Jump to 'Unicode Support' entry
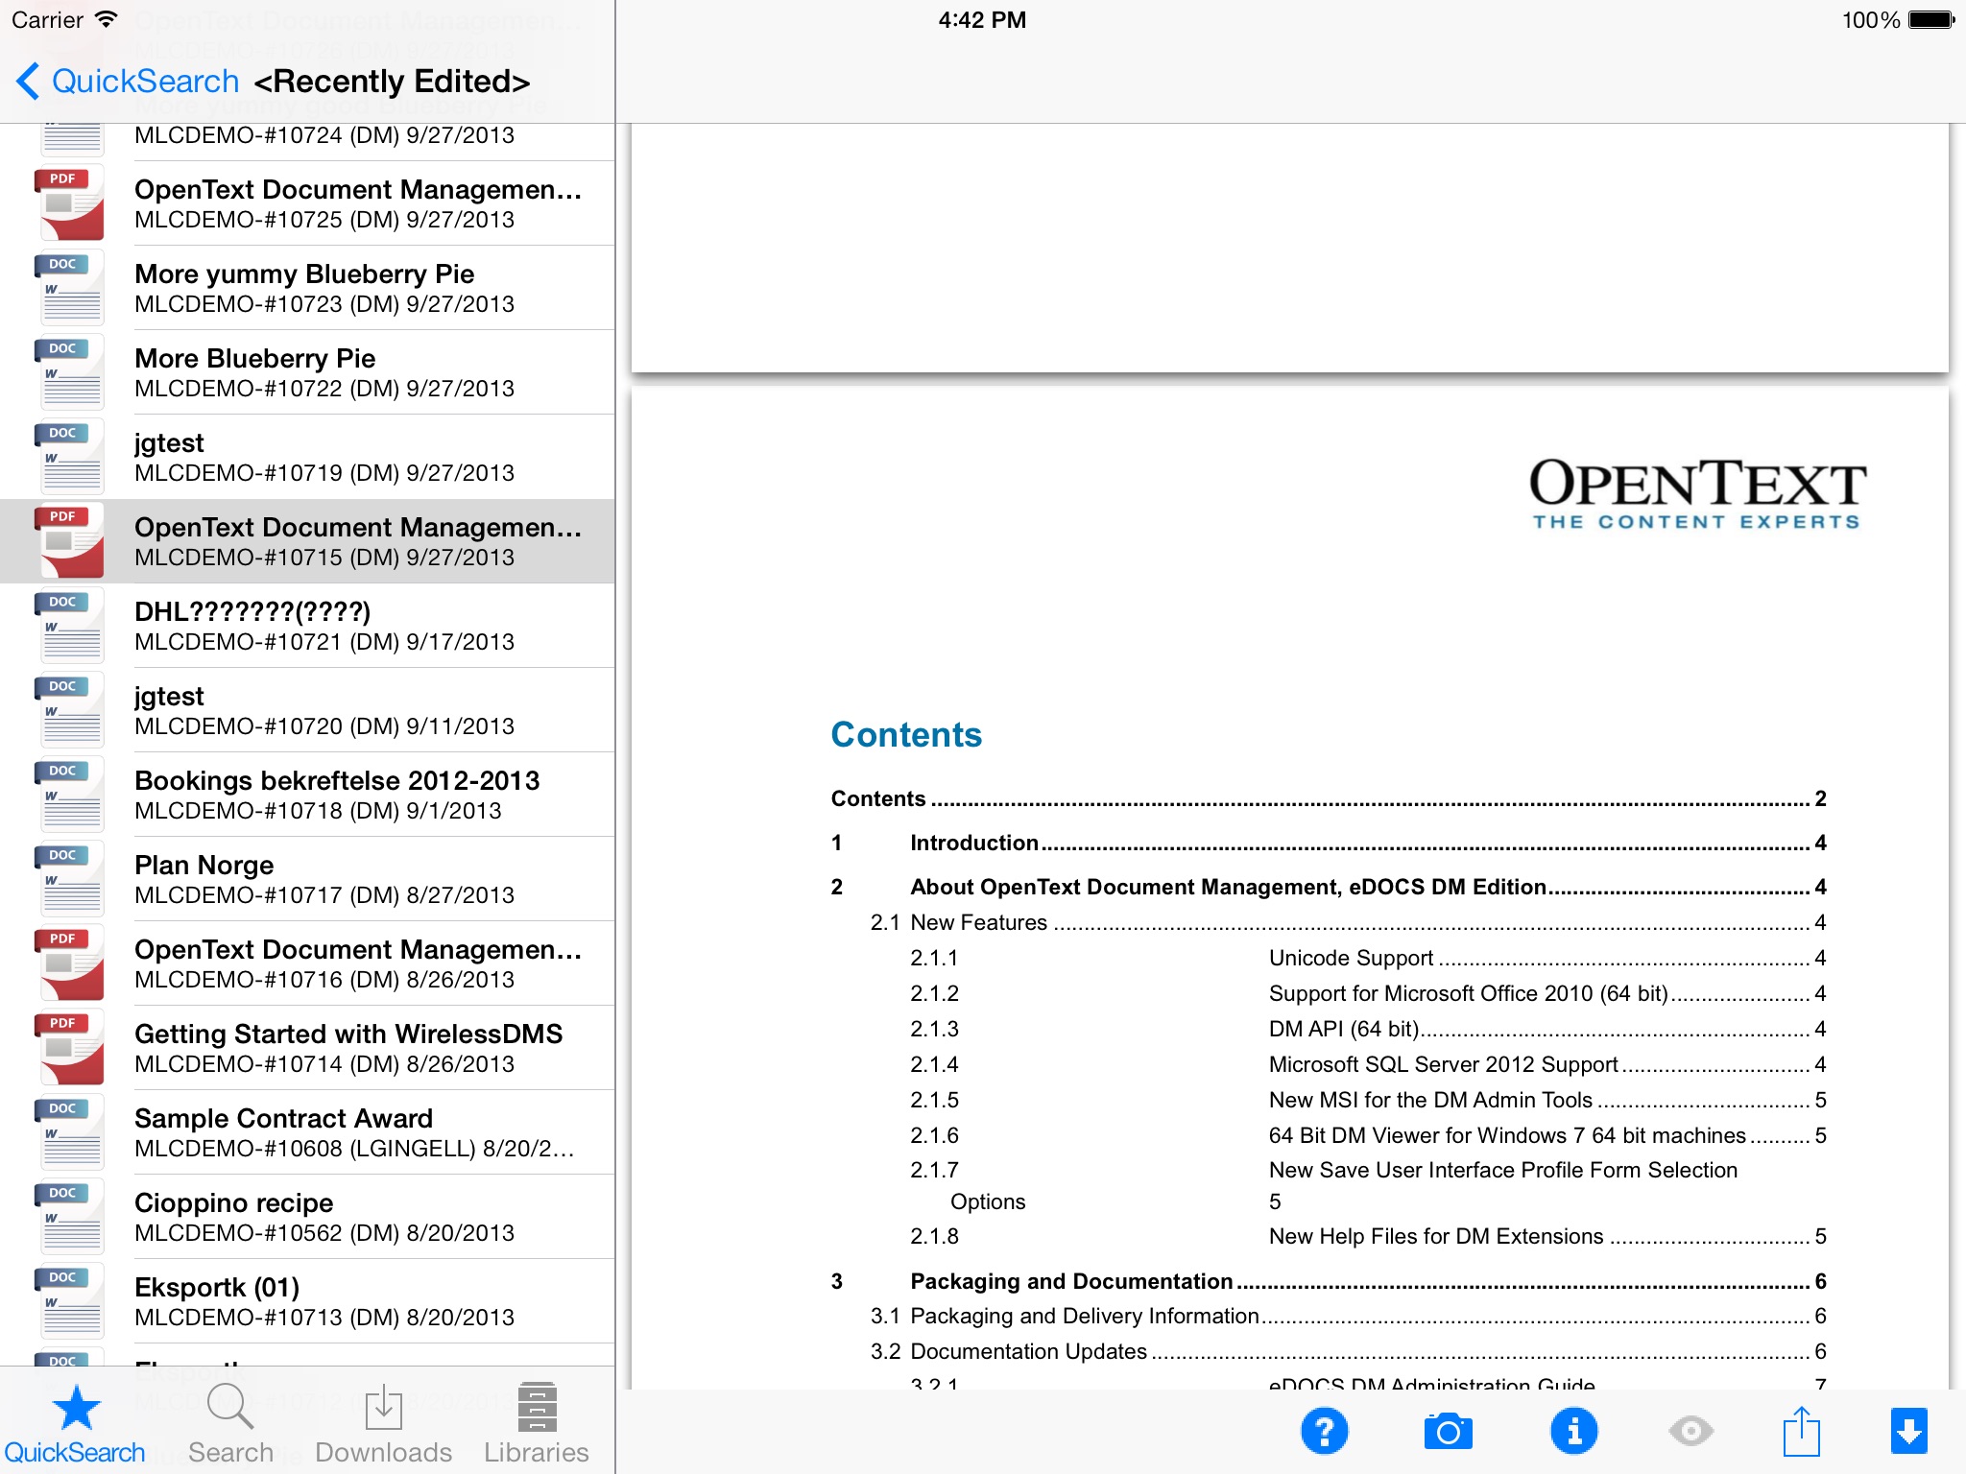This screenshot has width=1966, height=1474. (1368, 958)
